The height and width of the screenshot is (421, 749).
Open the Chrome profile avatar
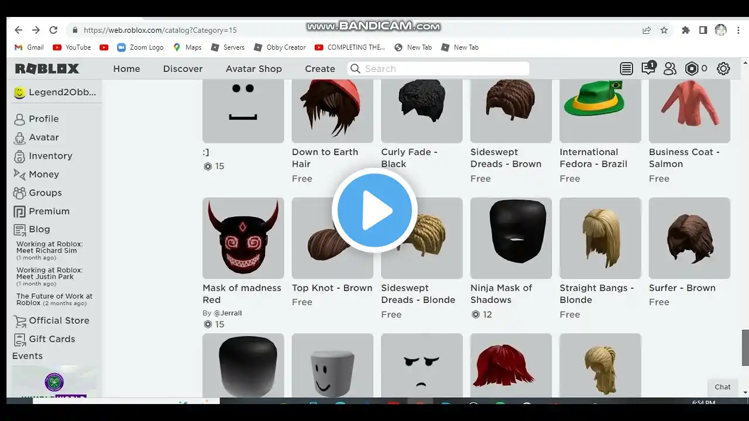(721, 30)
